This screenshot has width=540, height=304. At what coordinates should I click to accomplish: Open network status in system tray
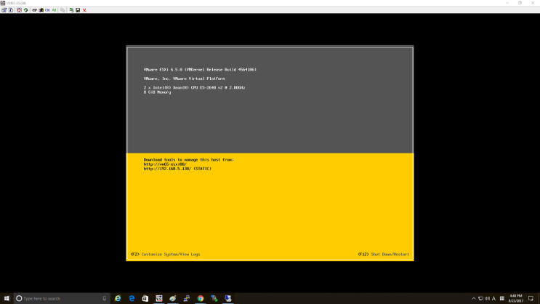(x=480, y=298)
